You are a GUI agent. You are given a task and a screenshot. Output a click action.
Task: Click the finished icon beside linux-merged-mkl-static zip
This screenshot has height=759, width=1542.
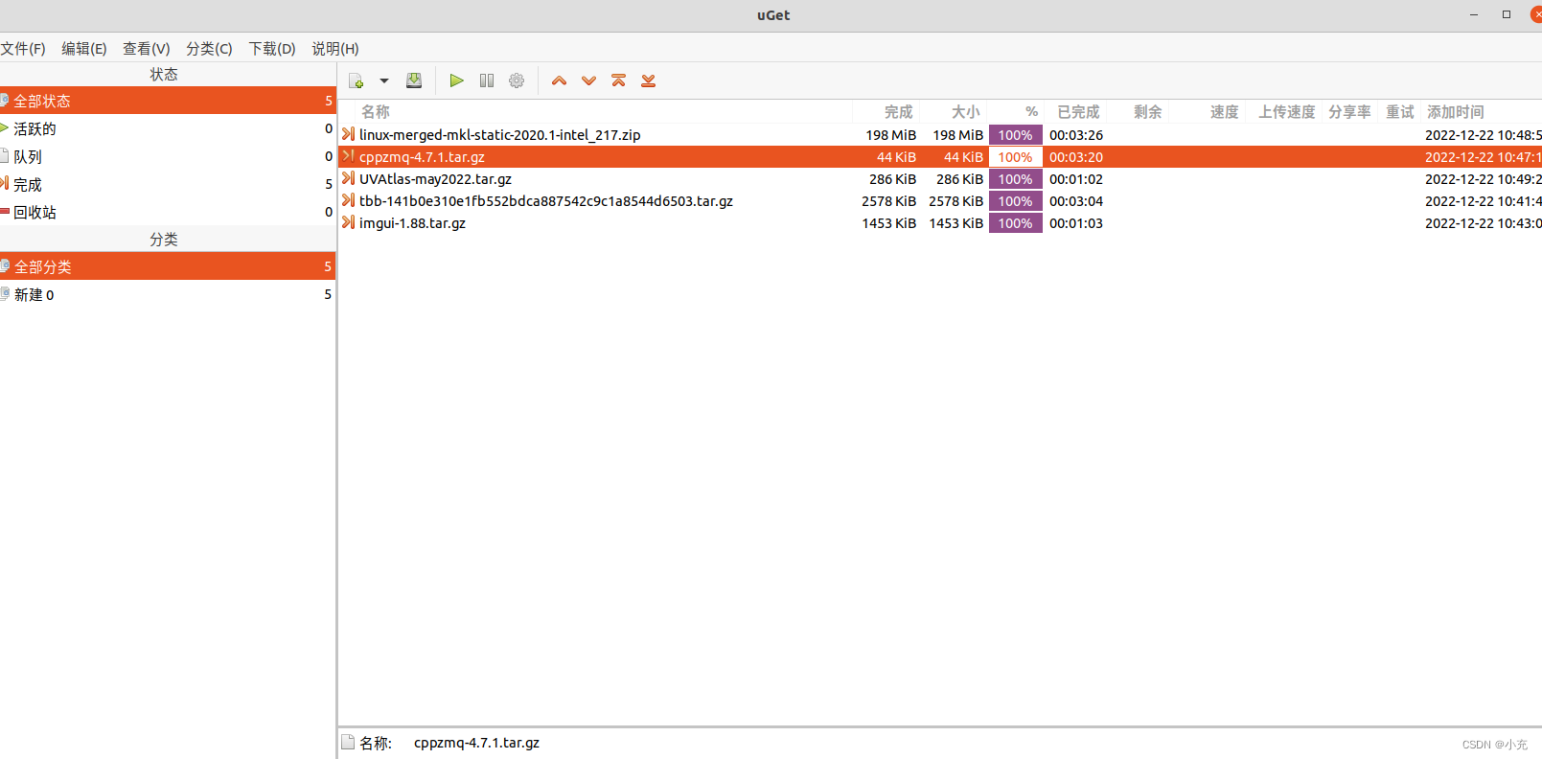click(349, 134)
